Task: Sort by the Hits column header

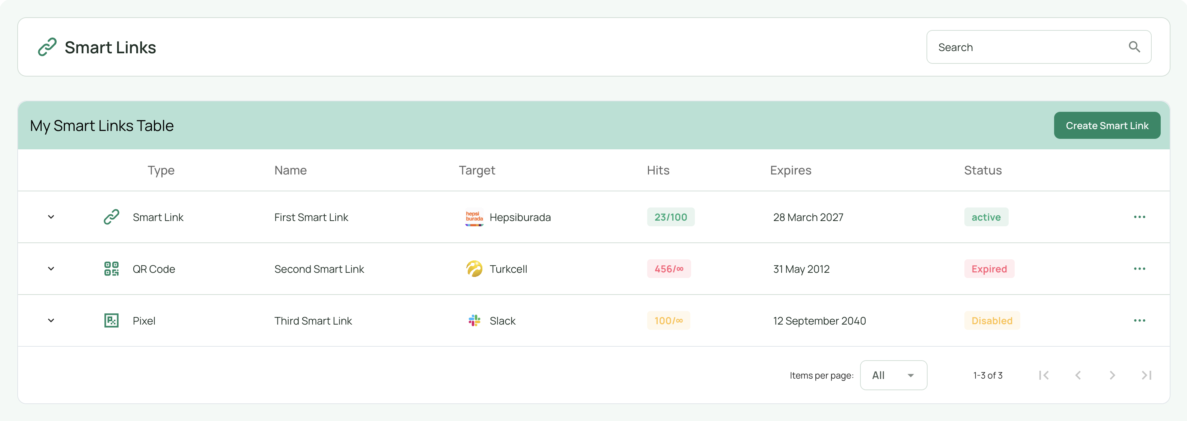Action: click(658, 170)
